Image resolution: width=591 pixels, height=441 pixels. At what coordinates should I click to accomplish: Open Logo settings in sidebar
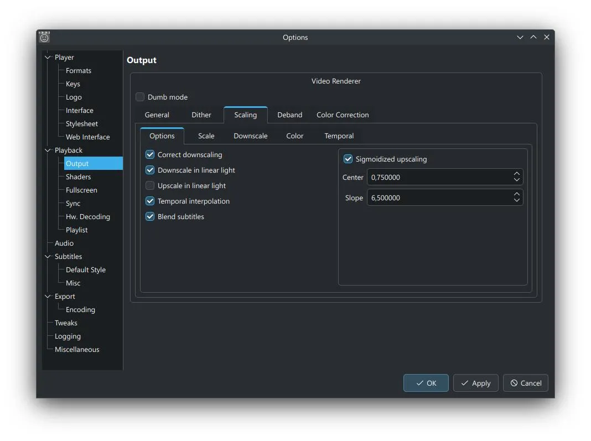tap(74, 97)
